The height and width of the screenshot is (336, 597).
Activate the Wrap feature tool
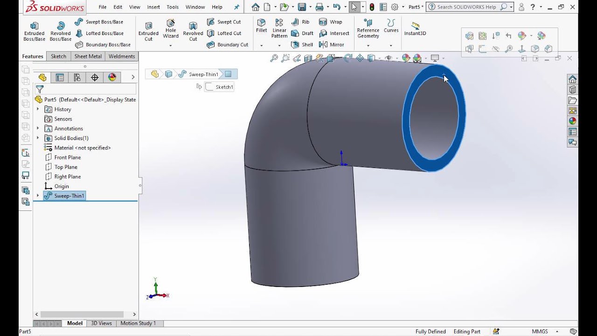[330, 22]
